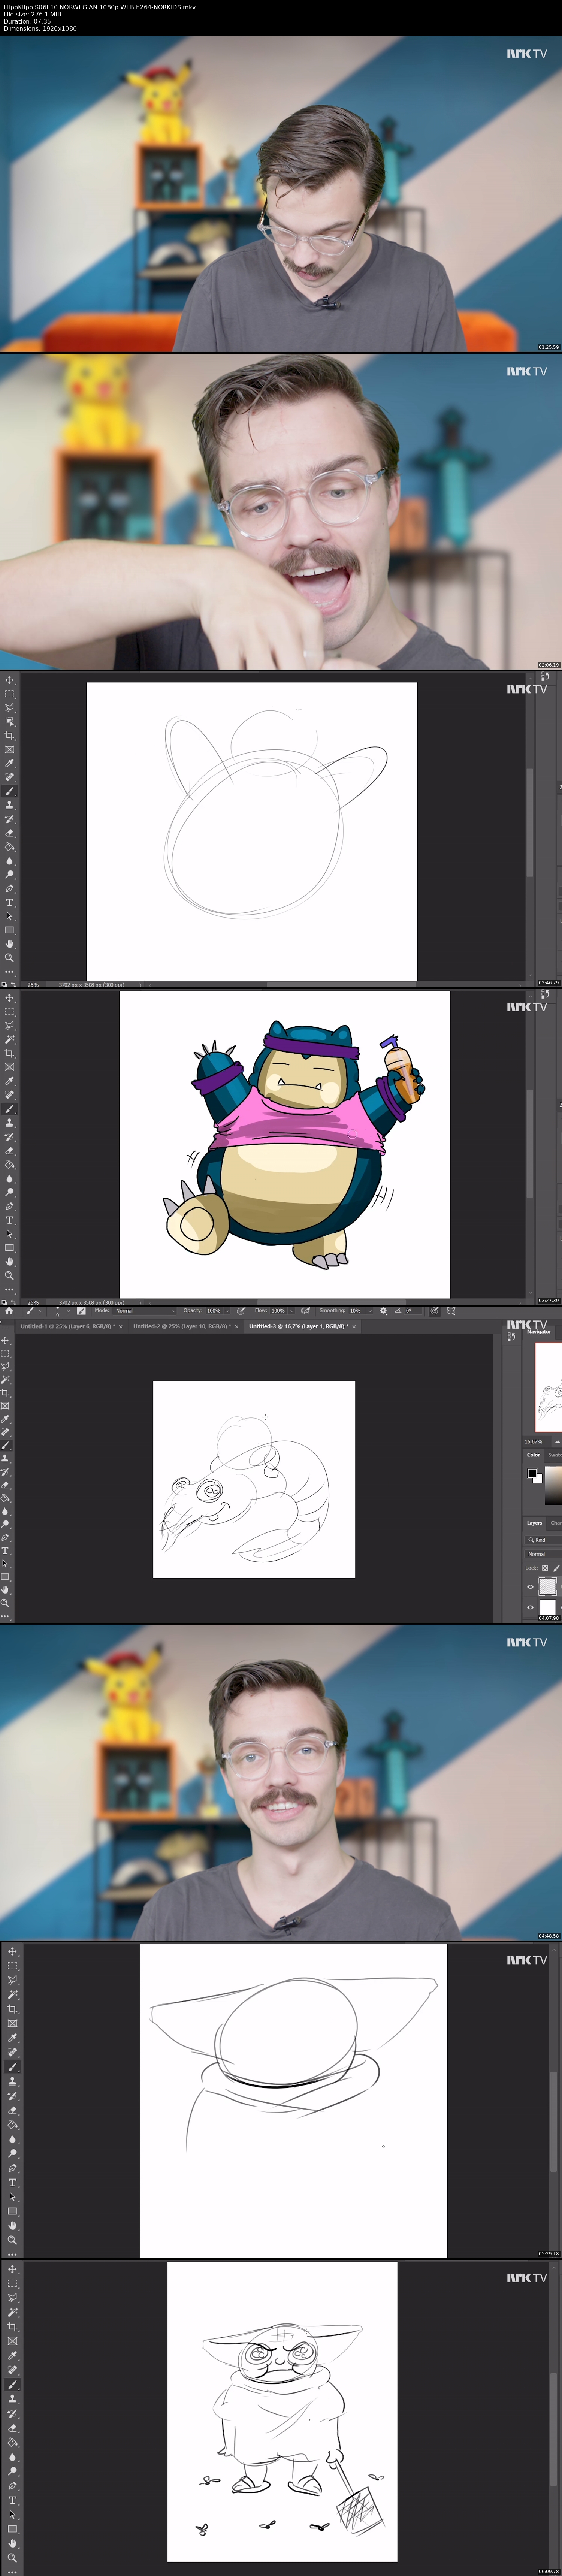Pick the Crop tool in the fly-swatter sketch frame
This screenshot has height=2576, width=562.
(x=12, y=2326)
